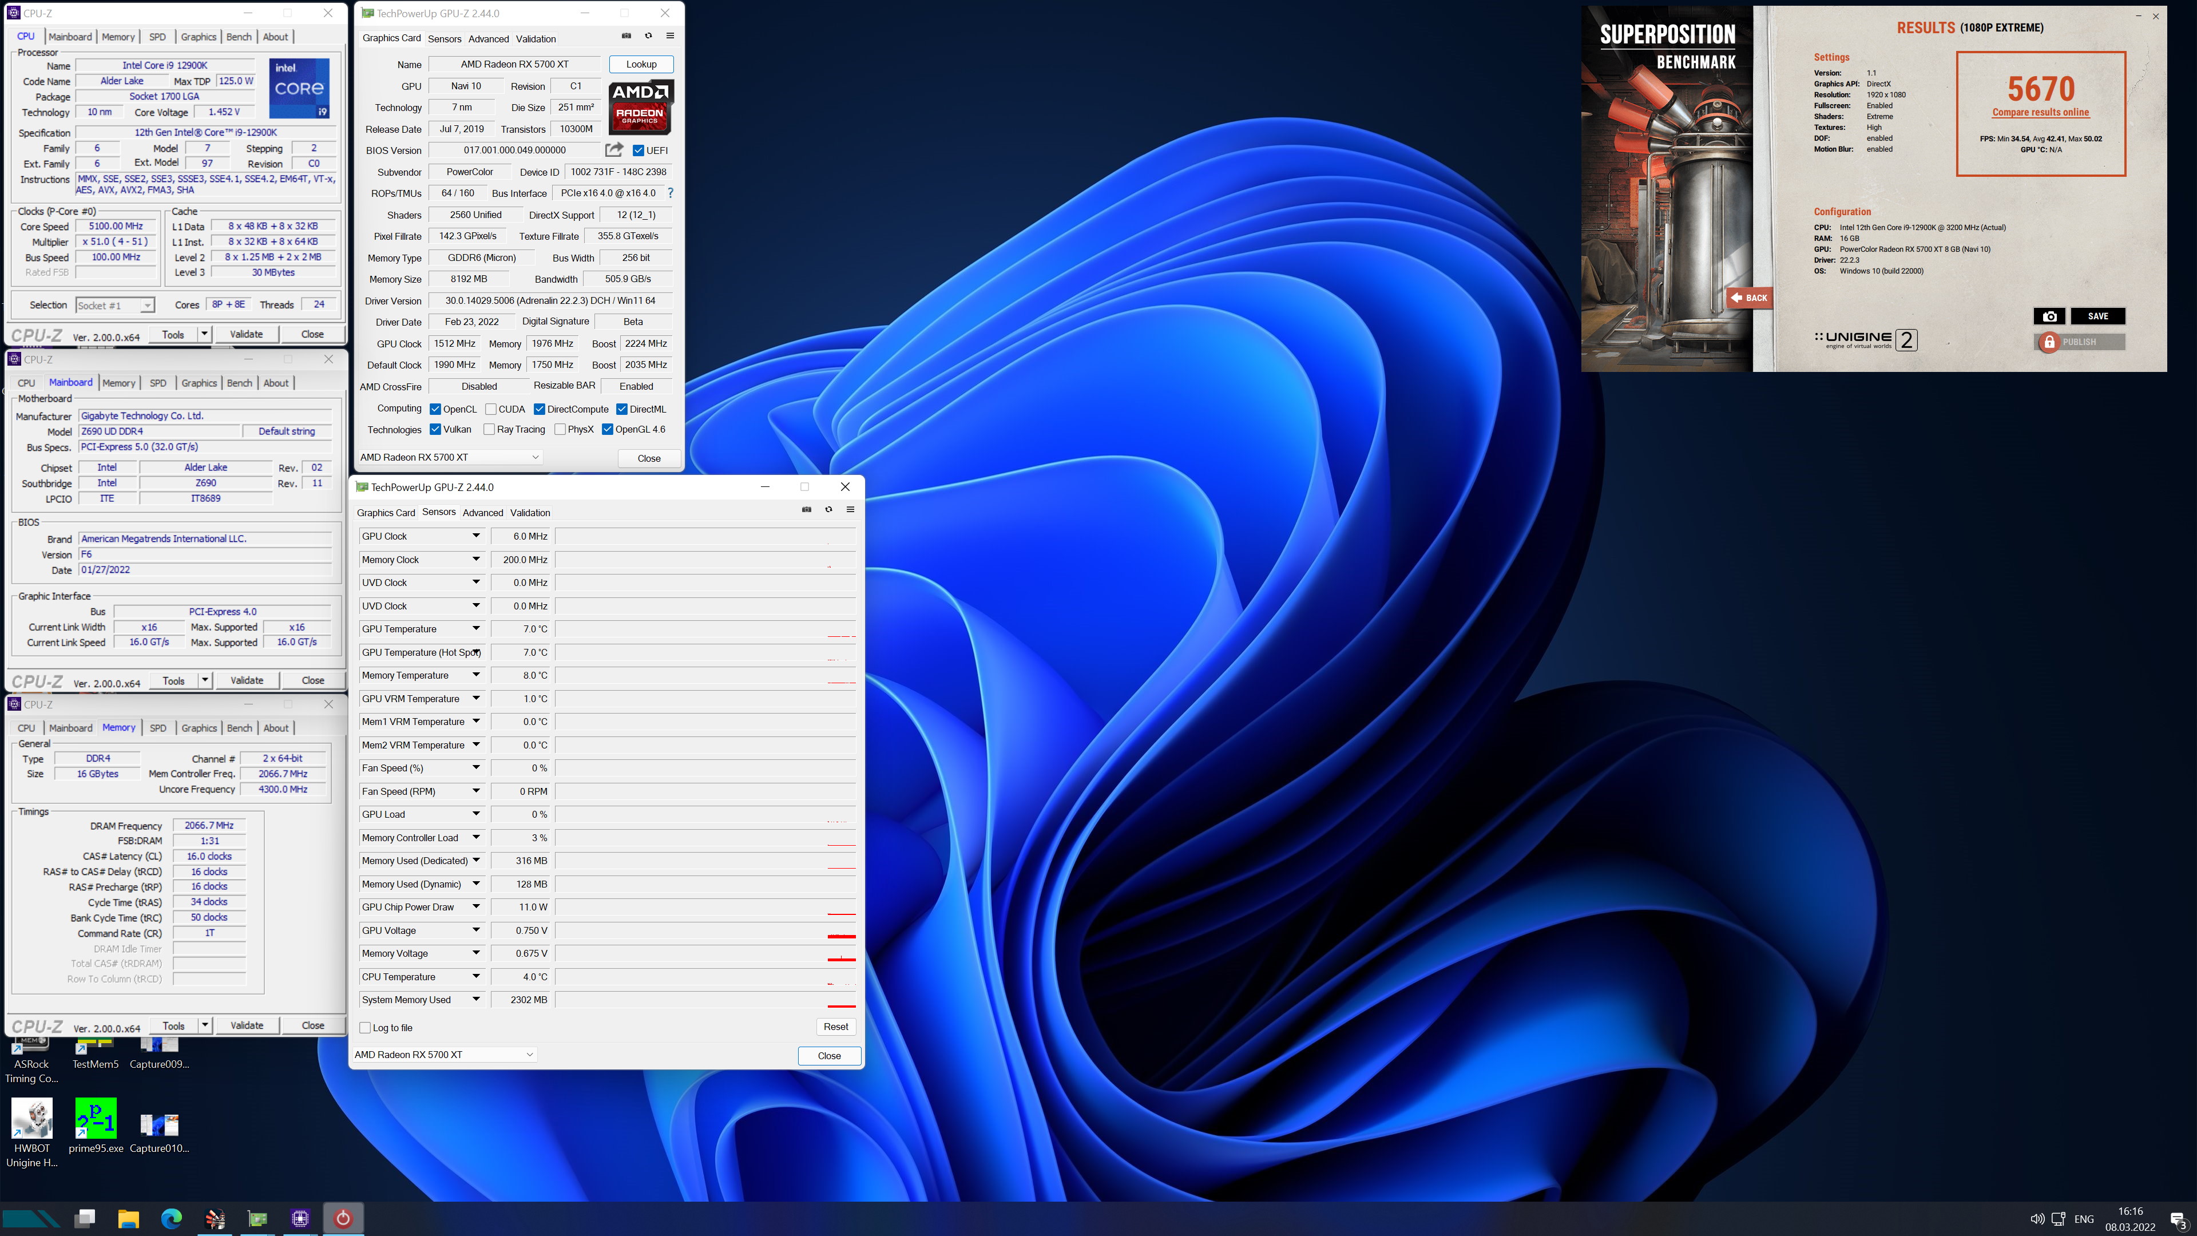Click the AMD Radeon Graphics logo
This screenshot has width=2197, height=1236.
[x=641, y=106]
